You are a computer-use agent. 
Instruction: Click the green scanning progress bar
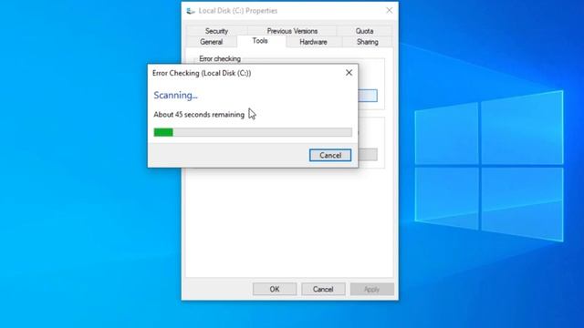coord(253,132)
